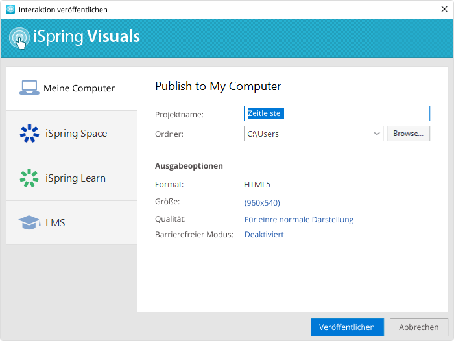Close the Interaktion veröffentlichen dialog
The image size is (454, 341).
point(444,9)
